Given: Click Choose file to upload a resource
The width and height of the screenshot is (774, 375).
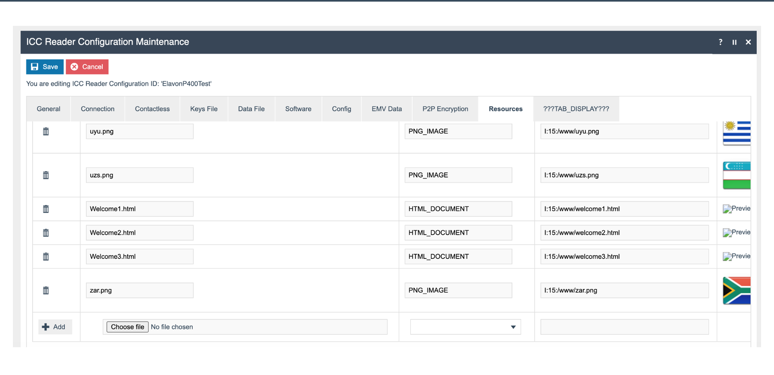Looking at the screenshot, I should pos(127,327).
